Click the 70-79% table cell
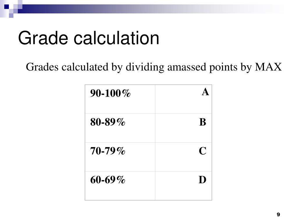This screenshot has width=298, height=224. pos(120,157)
